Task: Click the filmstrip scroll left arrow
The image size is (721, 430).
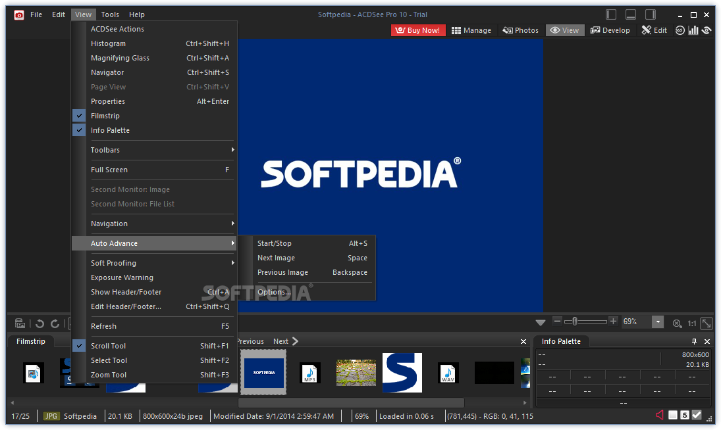Action: pyautogui.click(x=13, y=402)
